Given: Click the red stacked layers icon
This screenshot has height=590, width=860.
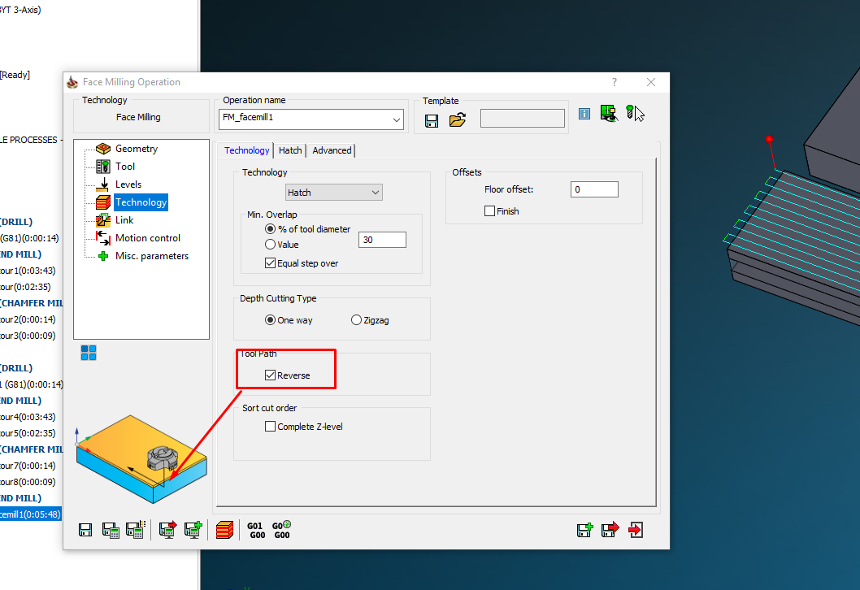Looking at the screenshot, I should click(225, 530).
